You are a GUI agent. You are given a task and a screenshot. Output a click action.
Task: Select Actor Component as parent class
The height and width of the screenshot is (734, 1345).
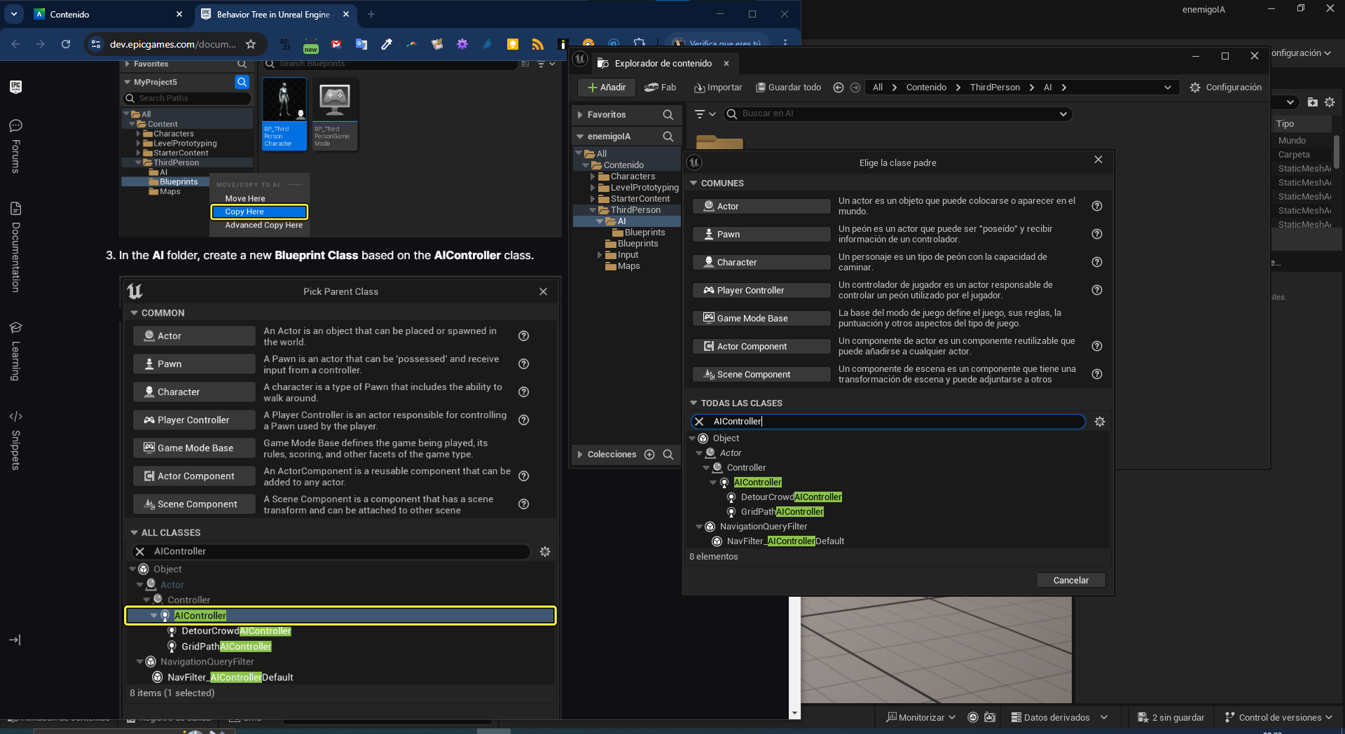click(x=761, y=346)
